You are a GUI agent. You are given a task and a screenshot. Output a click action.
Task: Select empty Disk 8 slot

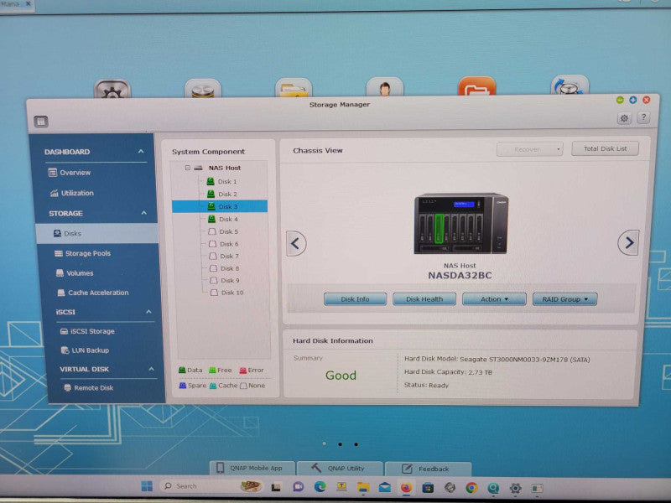coord(225,268)
